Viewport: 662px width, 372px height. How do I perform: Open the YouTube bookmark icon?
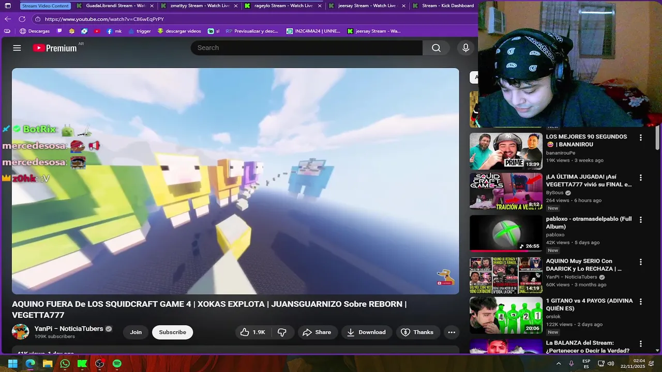point(97,31)
